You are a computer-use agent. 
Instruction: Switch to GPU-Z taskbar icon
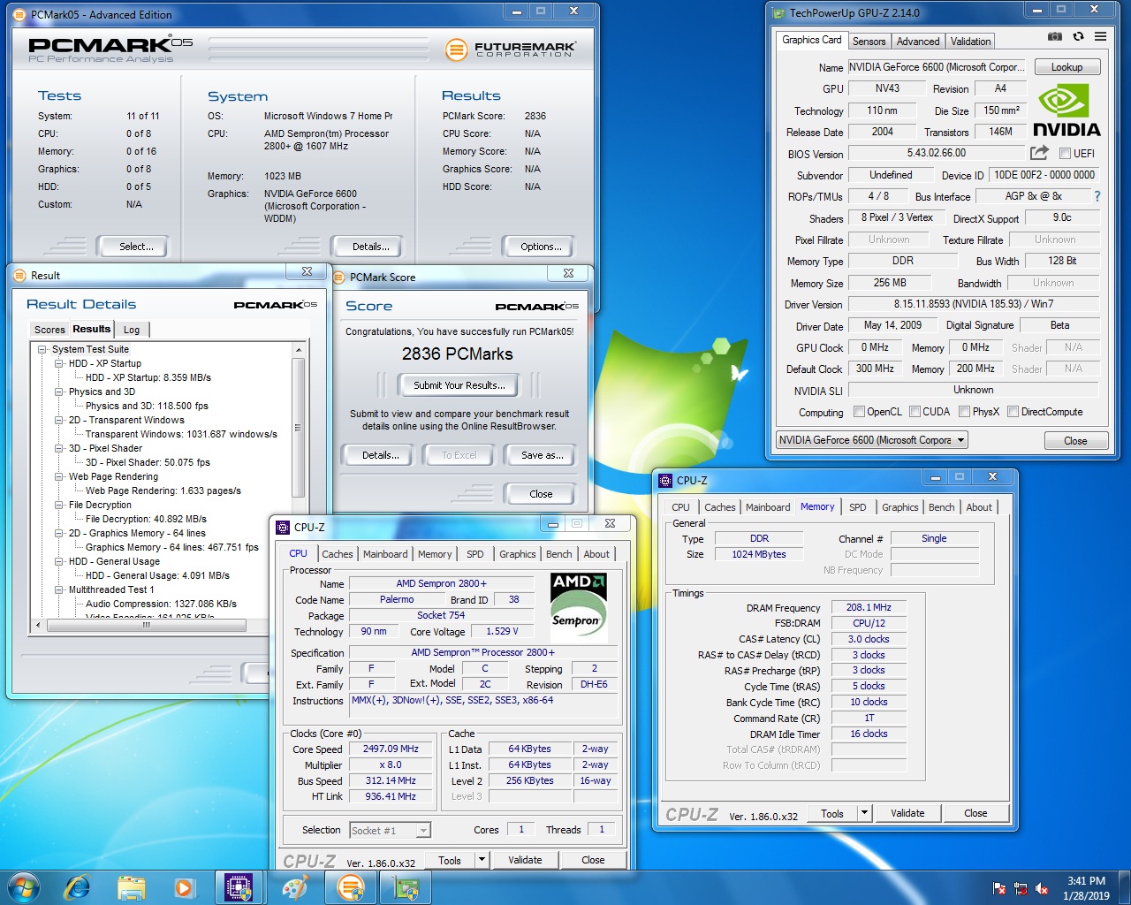(406, 887)
